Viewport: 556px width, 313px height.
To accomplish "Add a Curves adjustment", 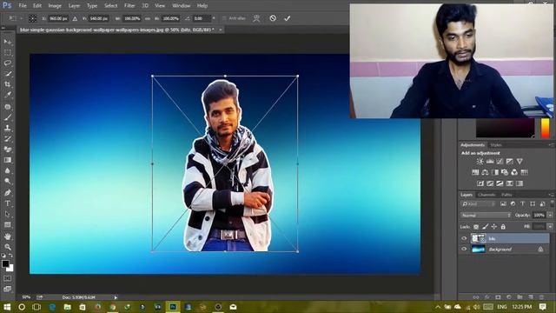I will click(x=500, y=162).
